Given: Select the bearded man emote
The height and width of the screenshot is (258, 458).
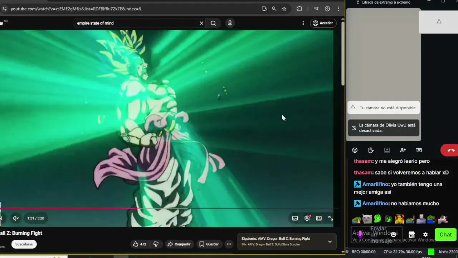Looking at the screenshot, I should coord(421,219).
